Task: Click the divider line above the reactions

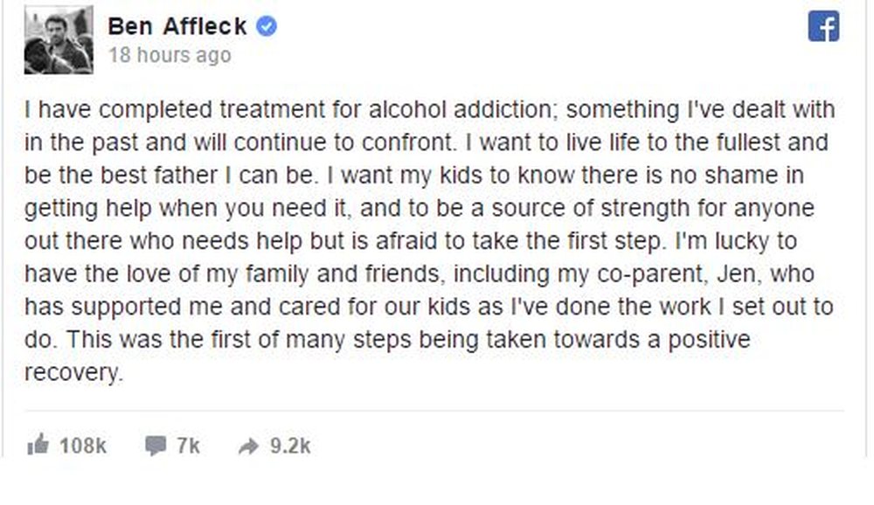Action: (434, 412)
